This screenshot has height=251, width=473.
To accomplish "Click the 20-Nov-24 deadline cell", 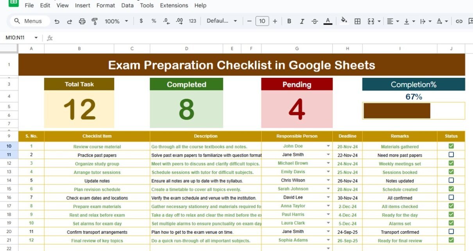I will [348, 147].
